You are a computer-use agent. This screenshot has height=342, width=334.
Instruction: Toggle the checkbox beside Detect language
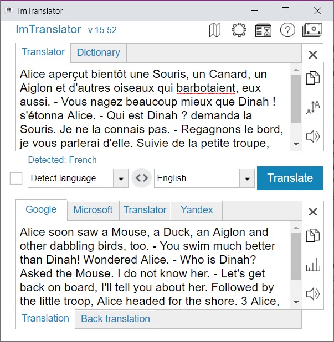tap(17, 178)
